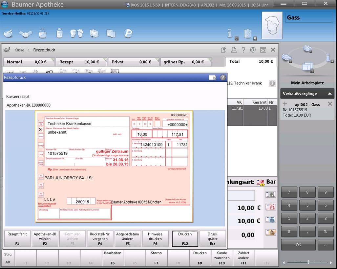Select the grünes Rp. tab
The image size is (337, 269).
pyautogui.click(x=185, y=62)
